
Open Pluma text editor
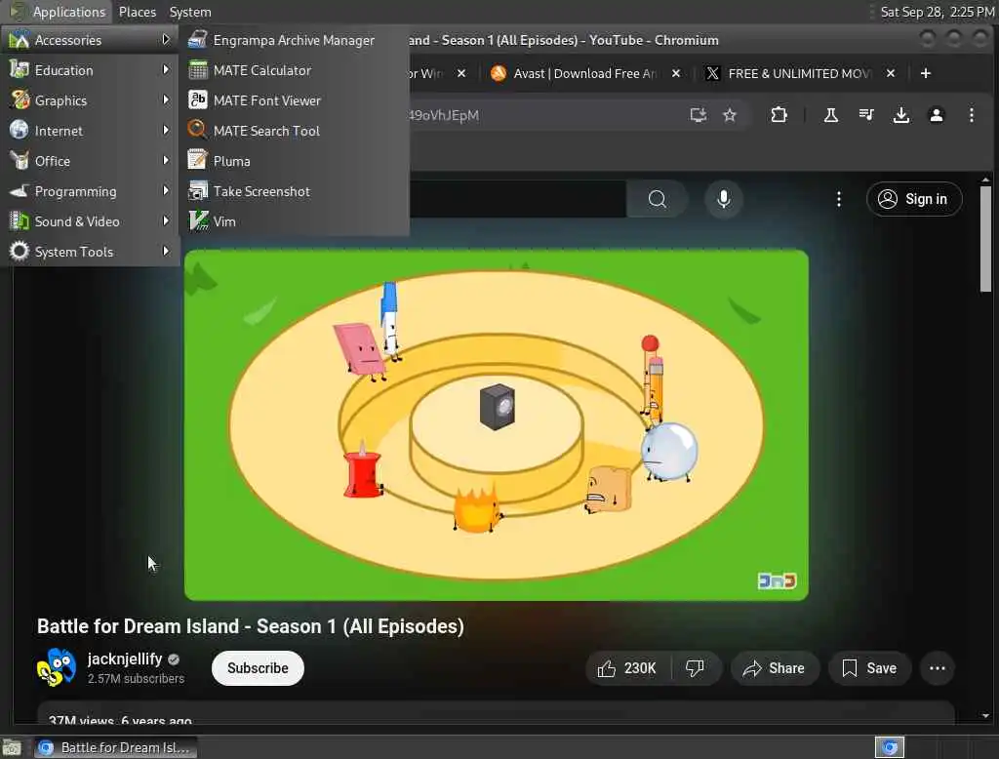pyautogui.click(x=294, y=161)
